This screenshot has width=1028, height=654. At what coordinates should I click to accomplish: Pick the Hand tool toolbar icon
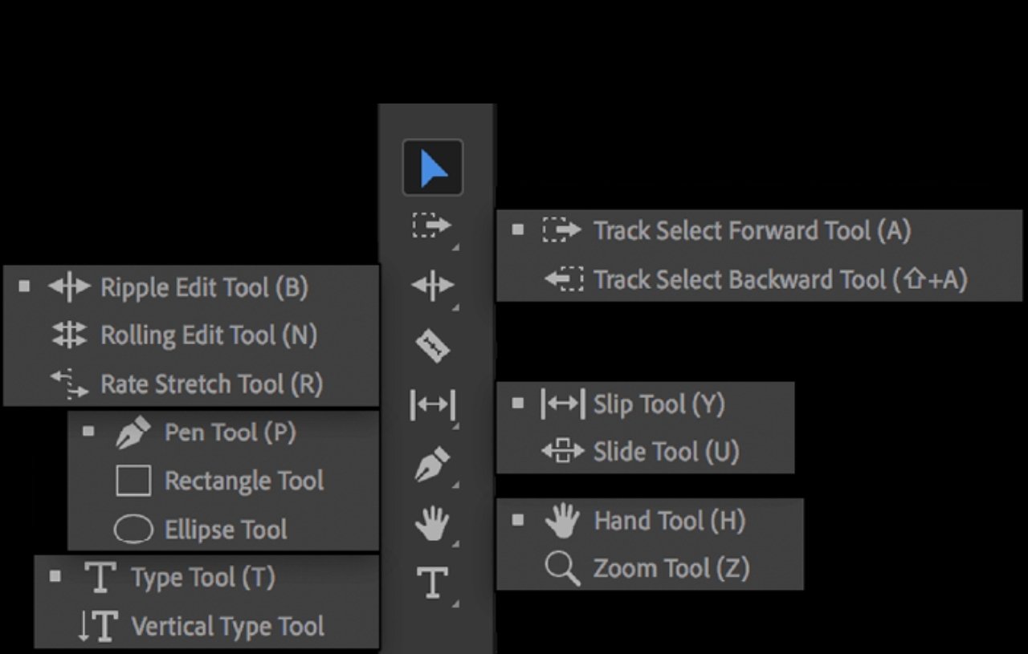(x=432, y=525)
